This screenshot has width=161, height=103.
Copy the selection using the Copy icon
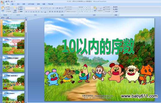click(x=8, y=9)
